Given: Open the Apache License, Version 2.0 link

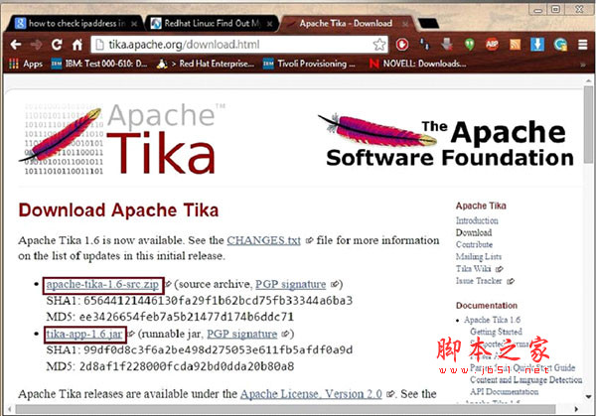Looking at the screenshot, I should pos(311,394).
